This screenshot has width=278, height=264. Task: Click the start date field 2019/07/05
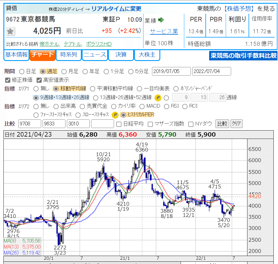(x=171, y=71)
